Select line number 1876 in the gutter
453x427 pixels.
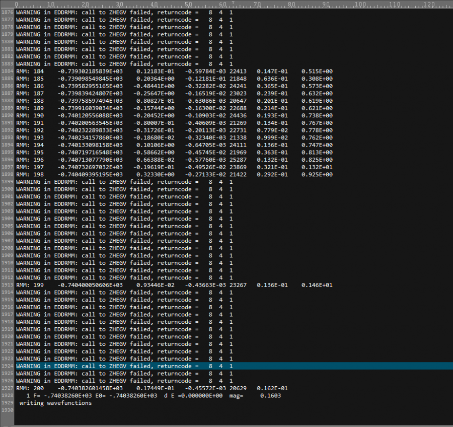(x=7, y=13)
